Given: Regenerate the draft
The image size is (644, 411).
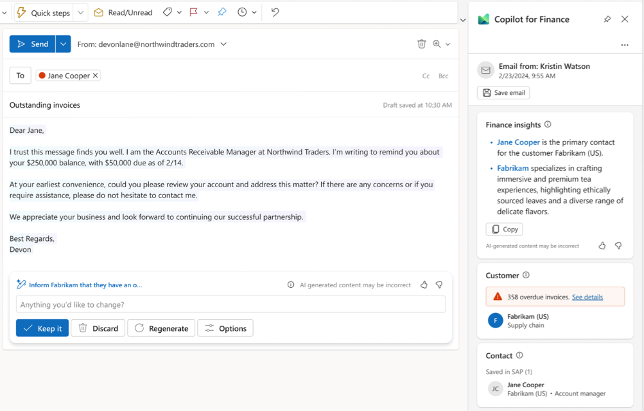Looking at the screenshot, I should pos(161,328).
